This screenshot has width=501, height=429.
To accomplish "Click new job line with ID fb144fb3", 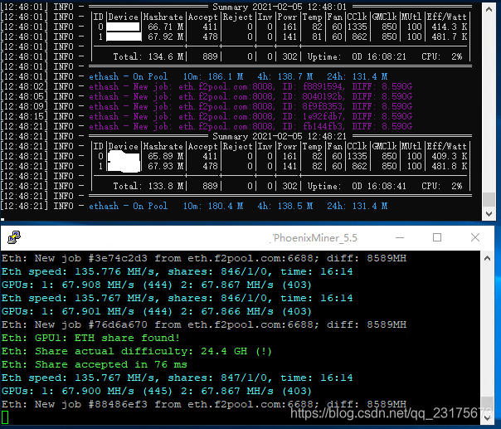I will 250,127.
